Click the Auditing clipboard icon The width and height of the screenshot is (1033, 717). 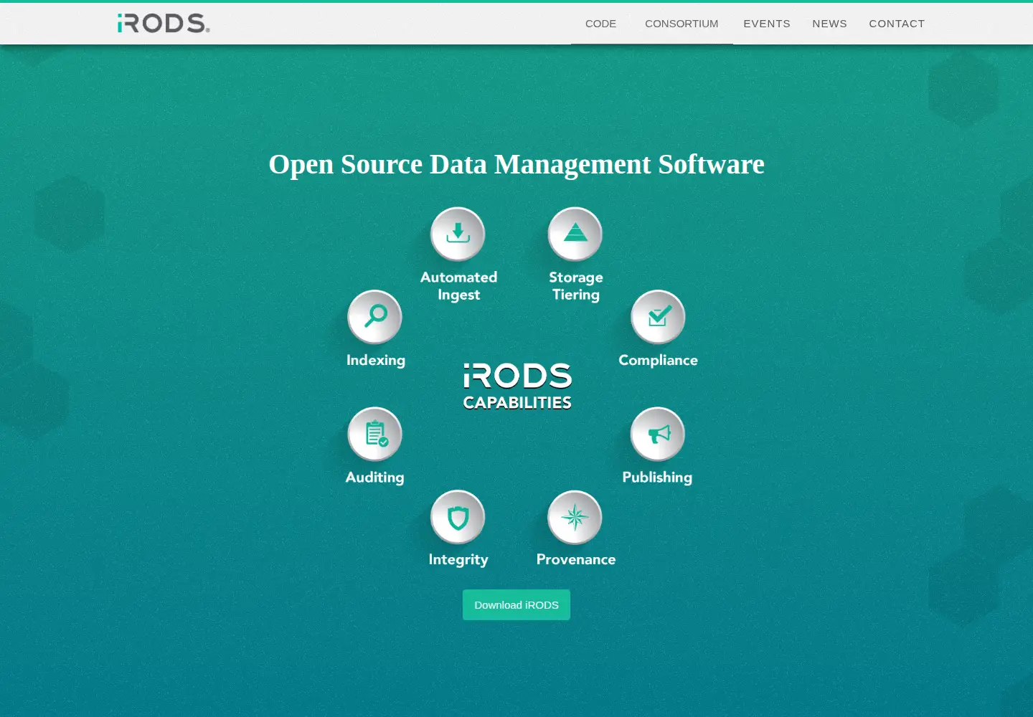click(x=375, y=434)
